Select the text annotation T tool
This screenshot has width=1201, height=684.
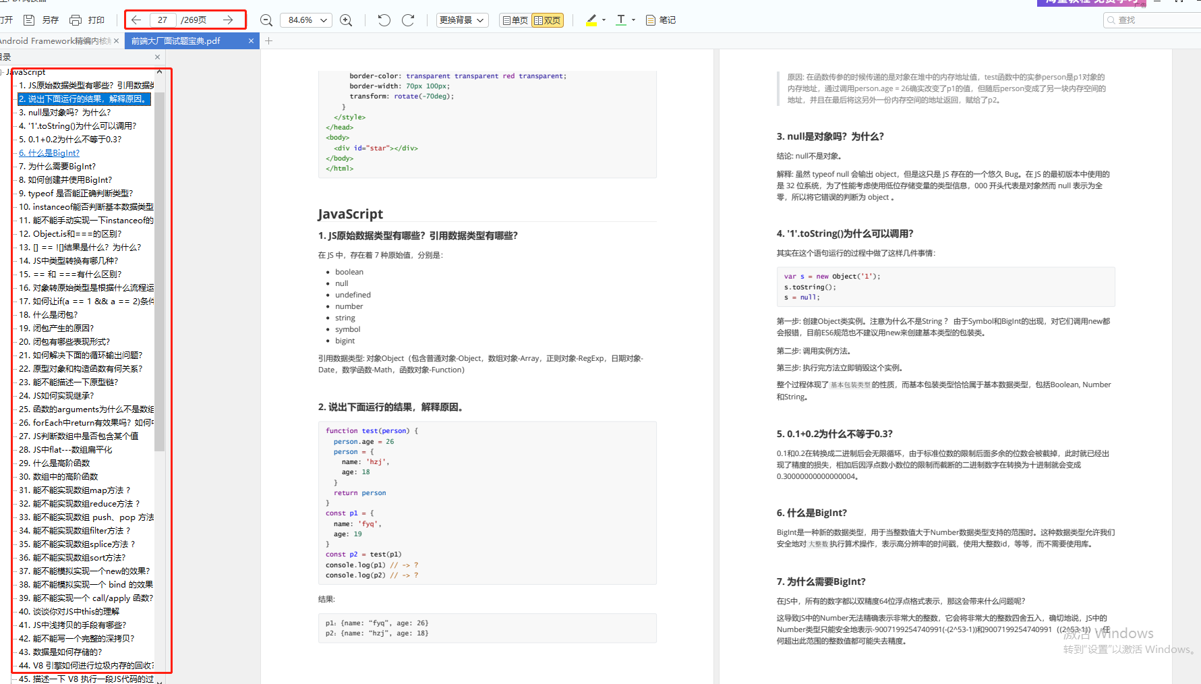point(620,20)
